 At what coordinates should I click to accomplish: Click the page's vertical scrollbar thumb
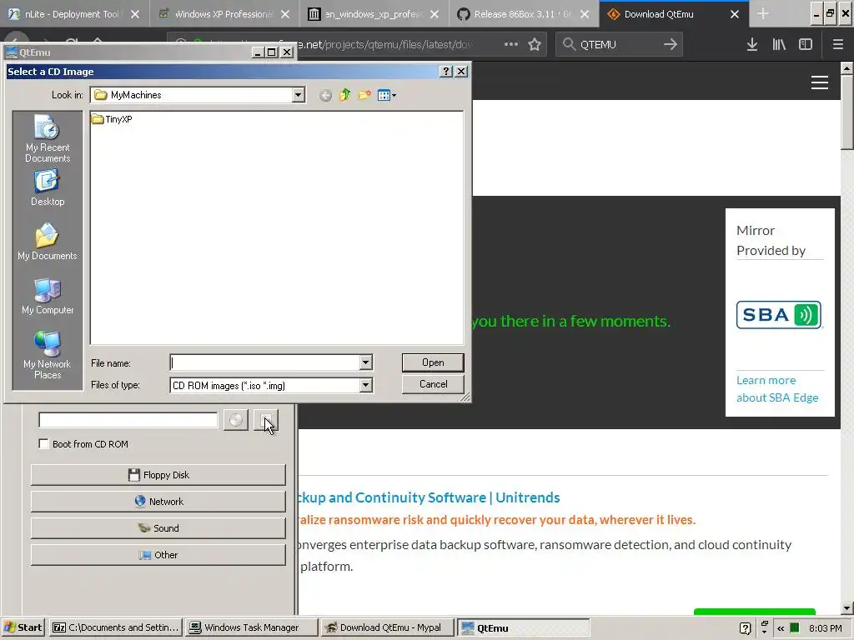(846, 112)
